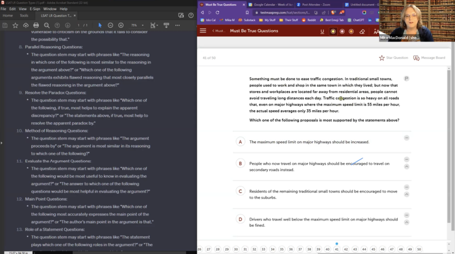Viewport: 455px width, 254px height.
Task: Click the Acrobat zoom-out minus icon
Action: coord(110,26)
